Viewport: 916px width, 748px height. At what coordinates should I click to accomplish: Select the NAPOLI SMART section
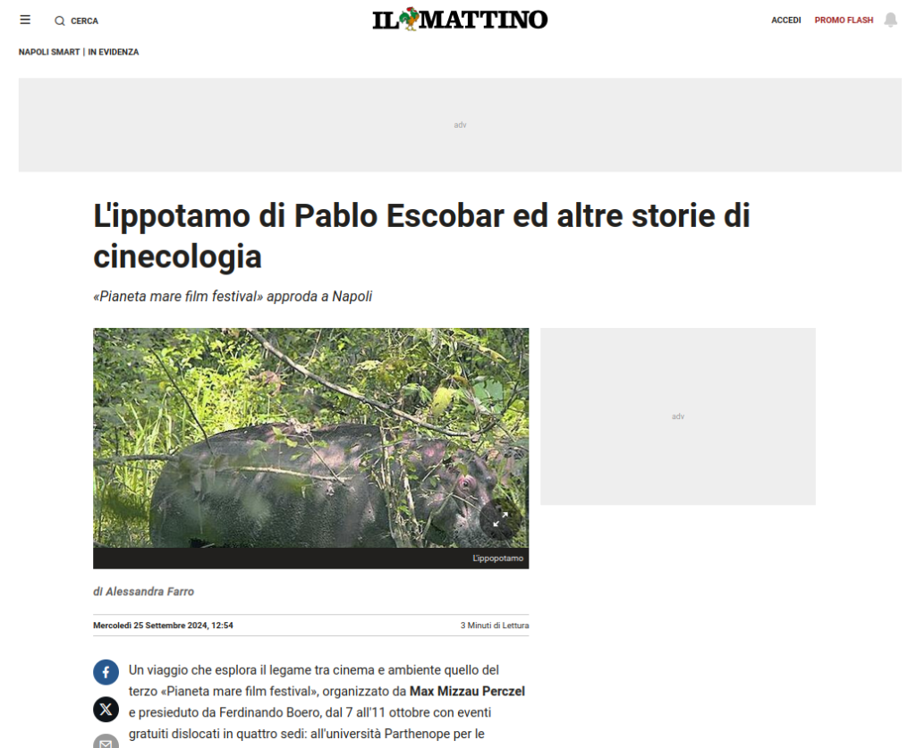point(49,52)
